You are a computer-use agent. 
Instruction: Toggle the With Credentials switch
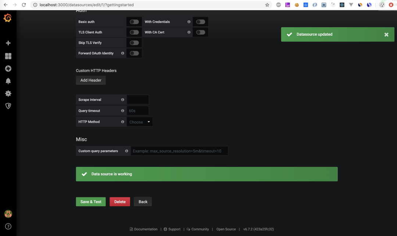201,22
